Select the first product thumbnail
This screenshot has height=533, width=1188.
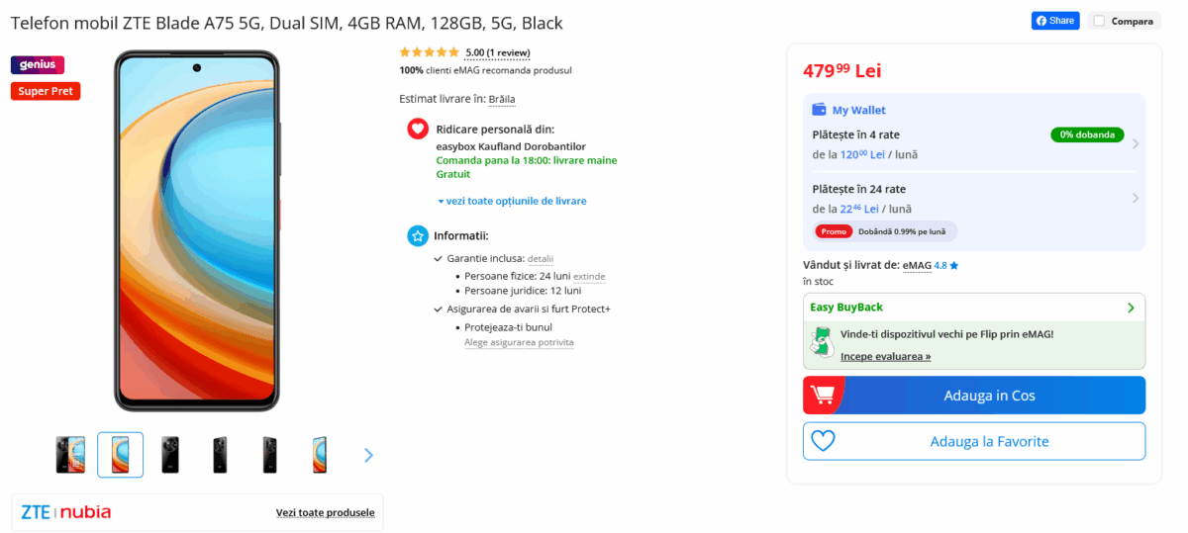pyautogui.click(x=70, y=455)
